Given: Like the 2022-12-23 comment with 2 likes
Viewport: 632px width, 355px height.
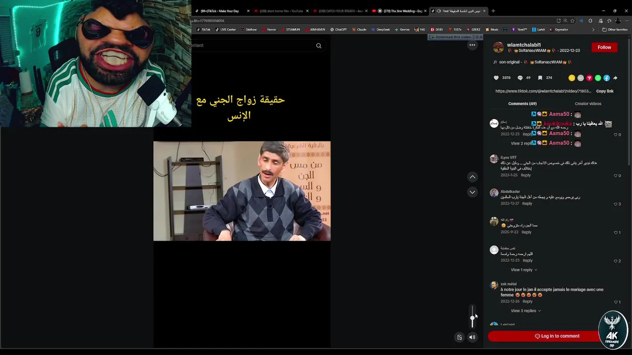Looking at the screenshot, I should tap(616, 261).
